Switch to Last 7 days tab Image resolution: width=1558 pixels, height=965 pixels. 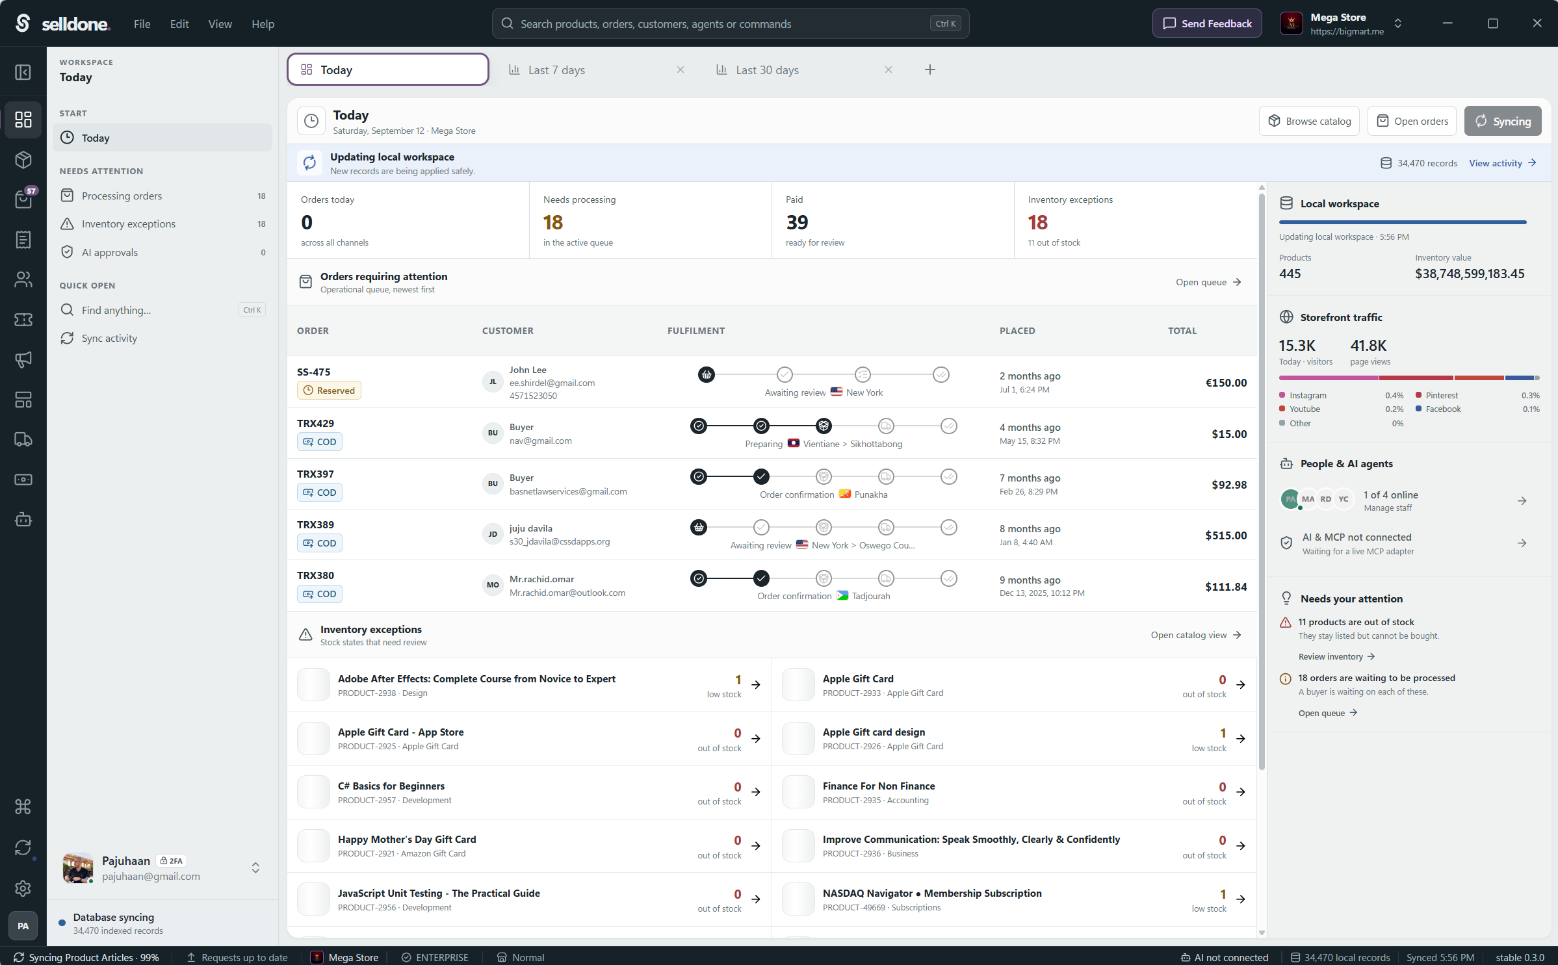tap(556, 70)
